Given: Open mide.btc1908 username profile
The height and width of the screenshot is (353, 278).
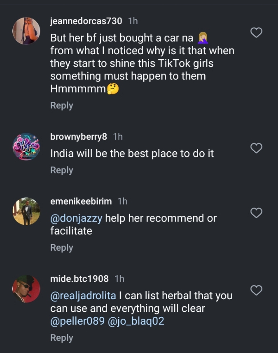Looking at the screenshot, I should (x=79, y=279).
